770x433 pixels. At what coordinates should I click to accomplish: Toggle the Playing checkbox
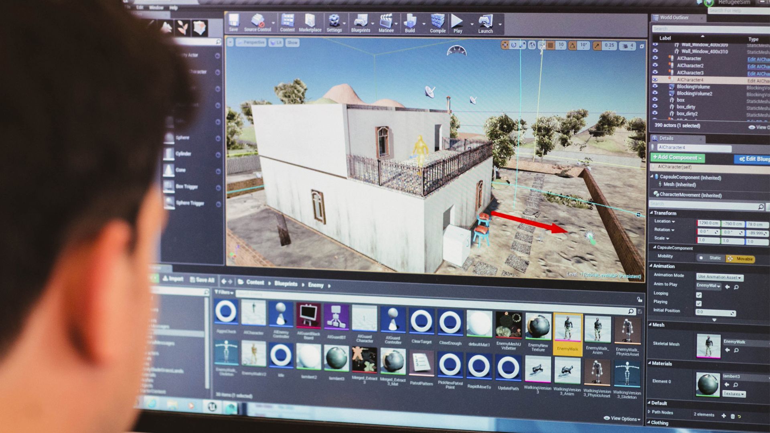tap(699, 304)
